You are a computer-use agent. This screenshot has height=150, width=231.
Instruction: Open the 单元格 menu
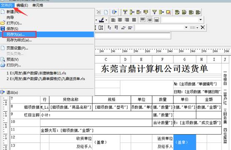point(38,5)
